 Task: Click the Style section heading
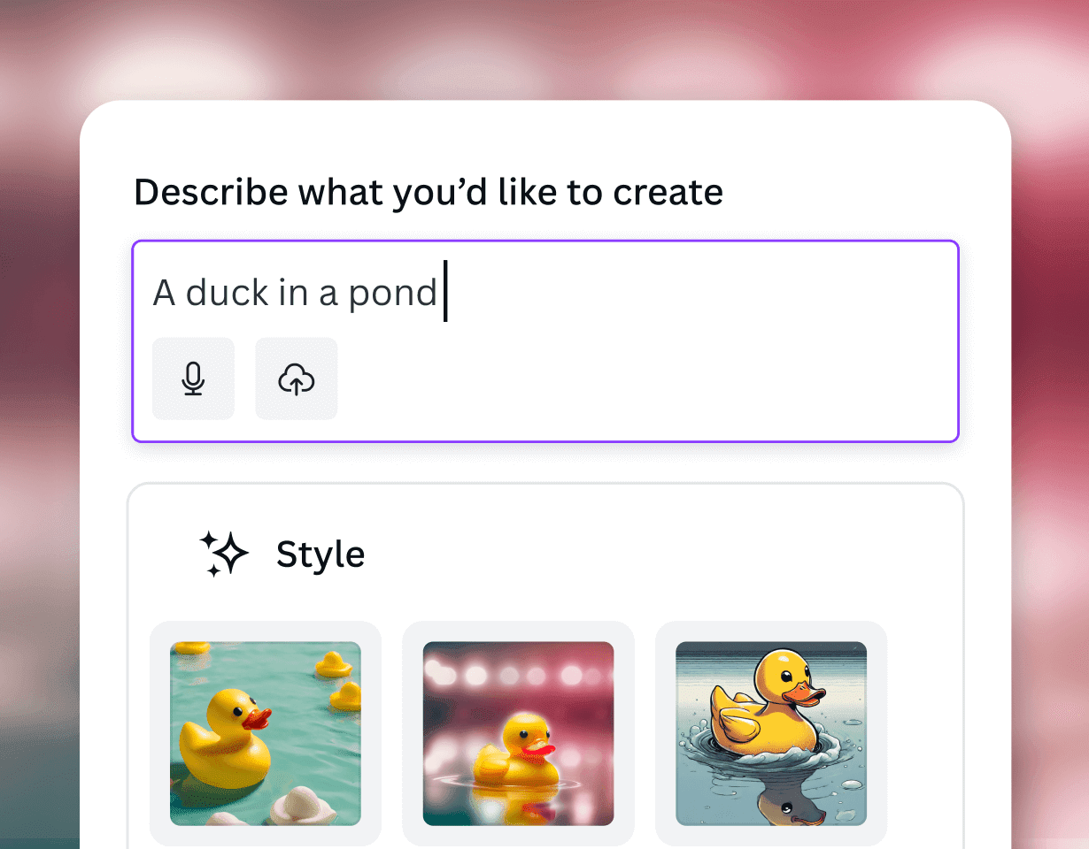pyautogui.click(x=321, y=554)
